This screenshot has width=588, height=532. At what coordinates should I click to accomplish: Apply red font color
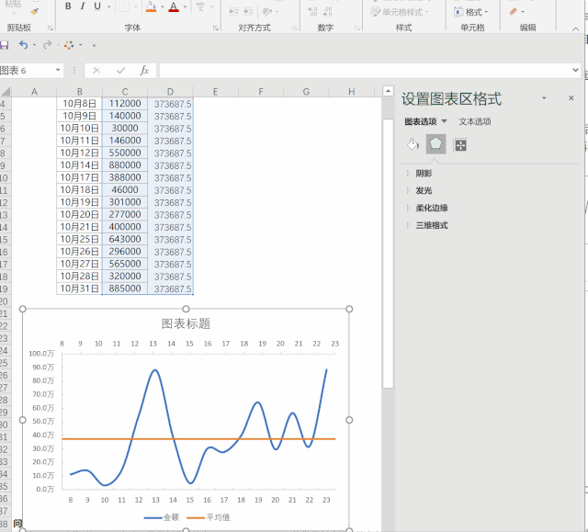click(174, 6)
